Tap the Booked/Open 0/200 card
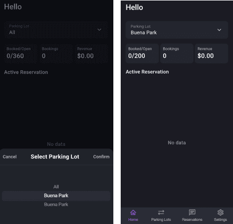233x224 pixels. [142, 53]
